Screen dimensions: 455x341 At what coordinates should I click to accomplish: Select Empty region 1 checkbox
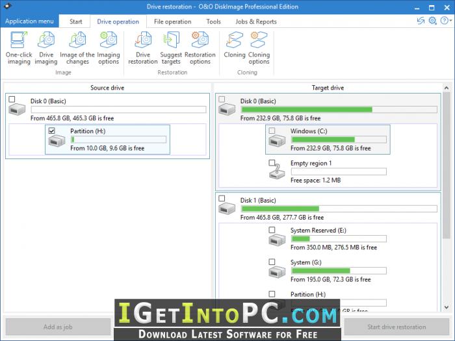(x=272, y=162)
